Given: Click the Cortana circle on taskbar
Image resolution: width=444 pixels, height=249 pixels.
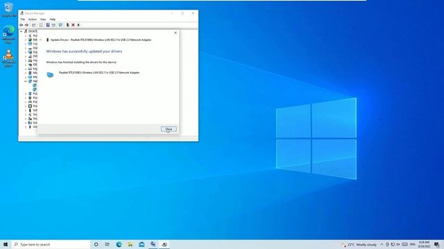Looking at the screenshot, I should pos(96,244).
